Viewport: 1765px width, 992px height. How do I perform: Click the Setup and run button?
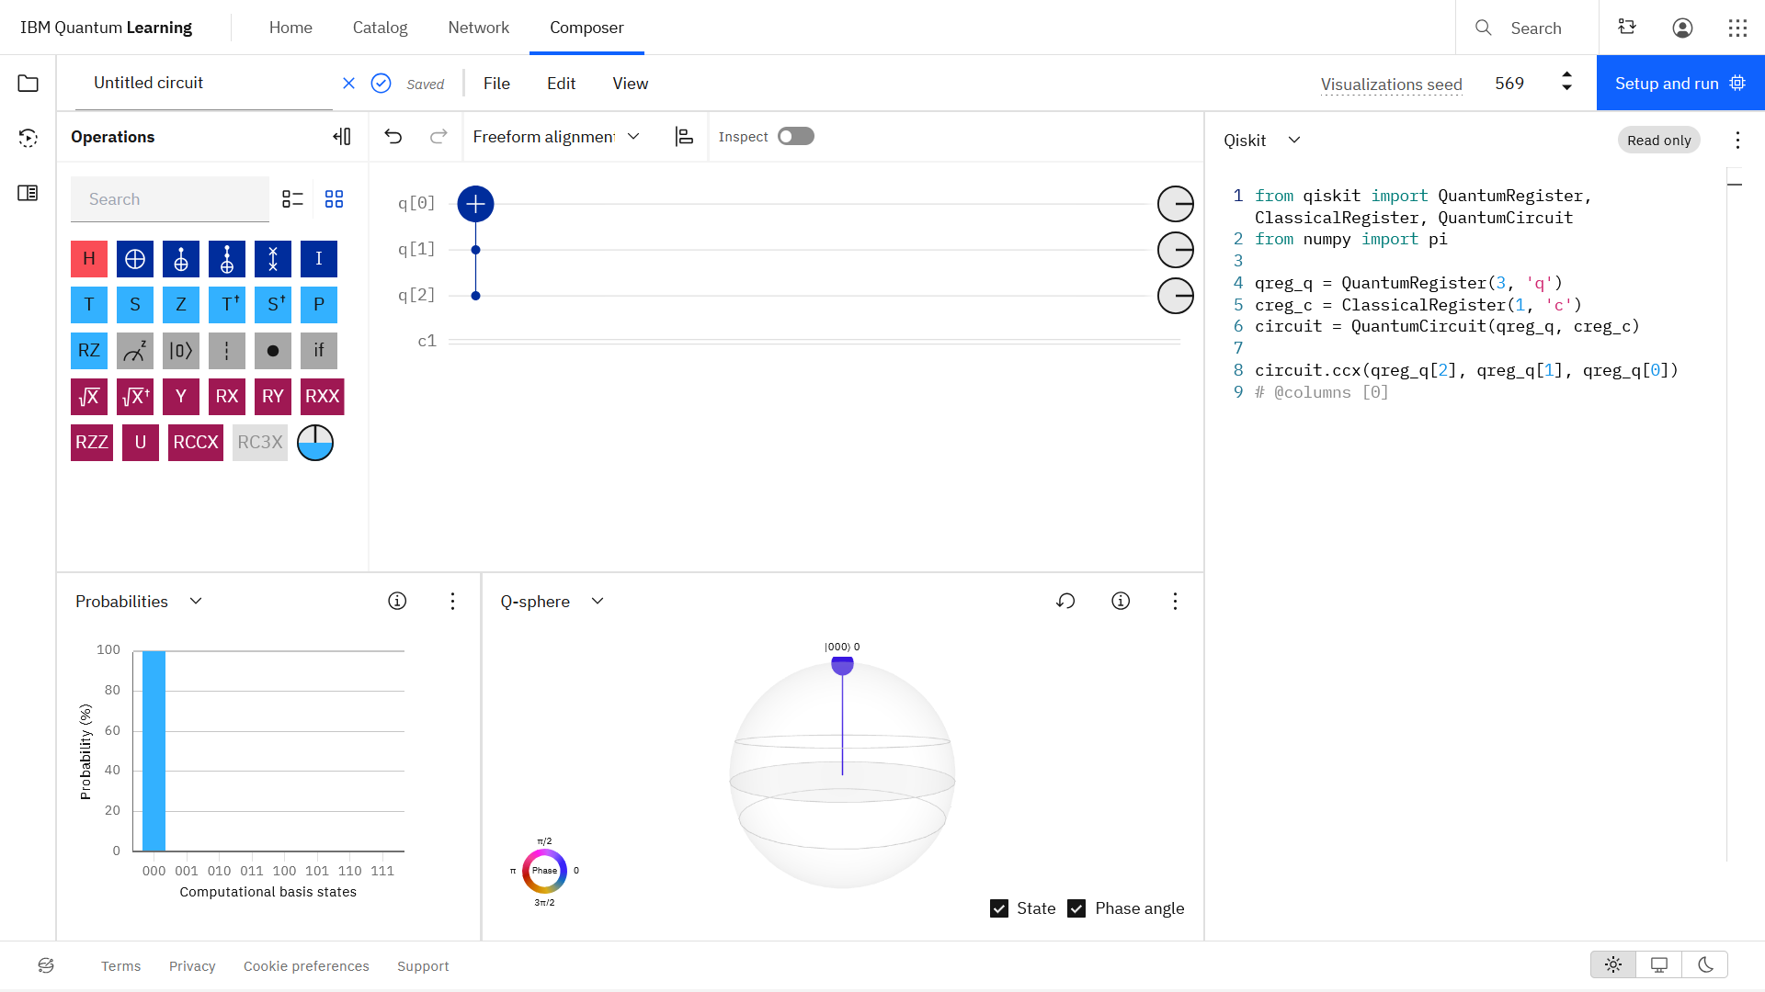1680,84
